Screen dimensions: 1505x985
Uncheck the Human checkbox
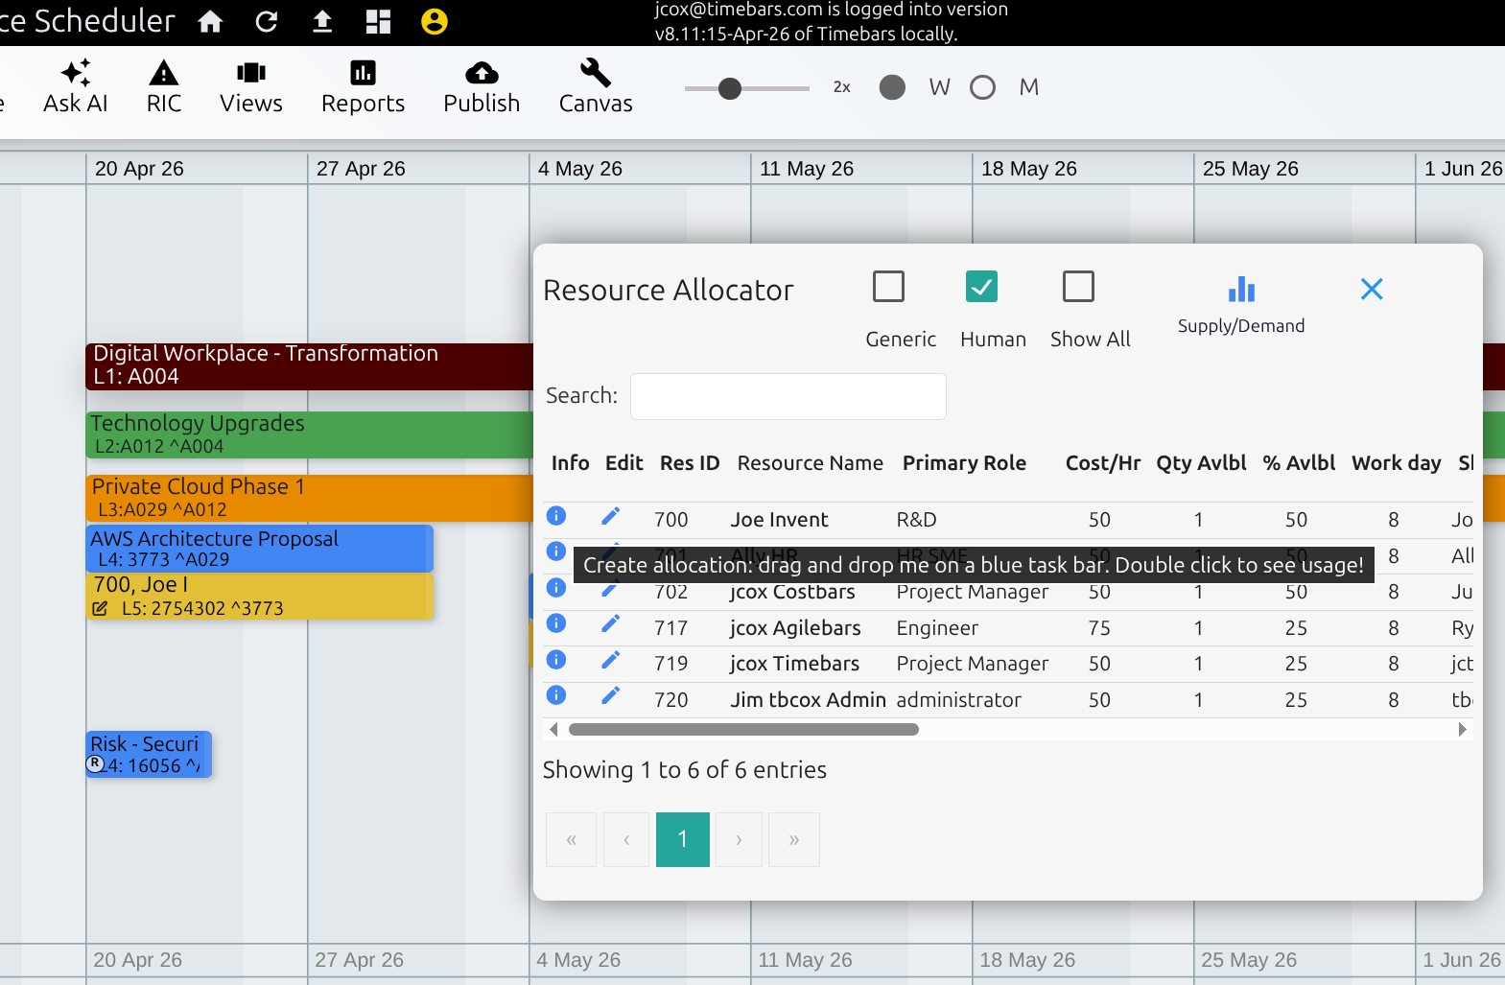[x=981, y=286]
